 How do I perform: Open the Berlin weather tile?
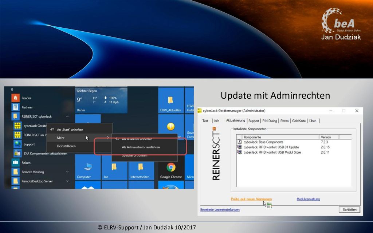[x=101, y=100]
